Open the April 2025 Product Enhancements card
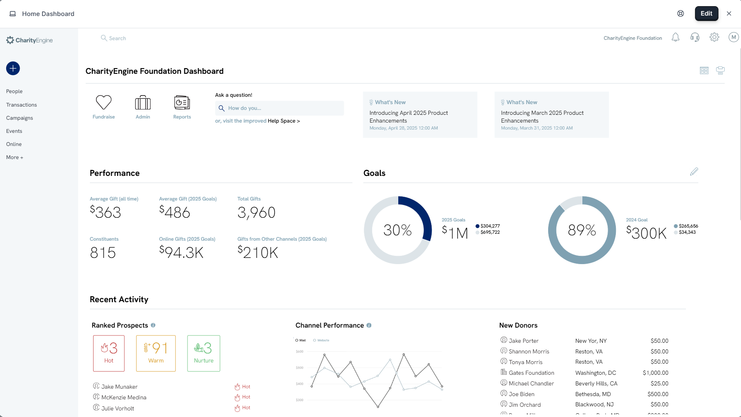Viewport: 741px width, 417px height. point(420,115)
